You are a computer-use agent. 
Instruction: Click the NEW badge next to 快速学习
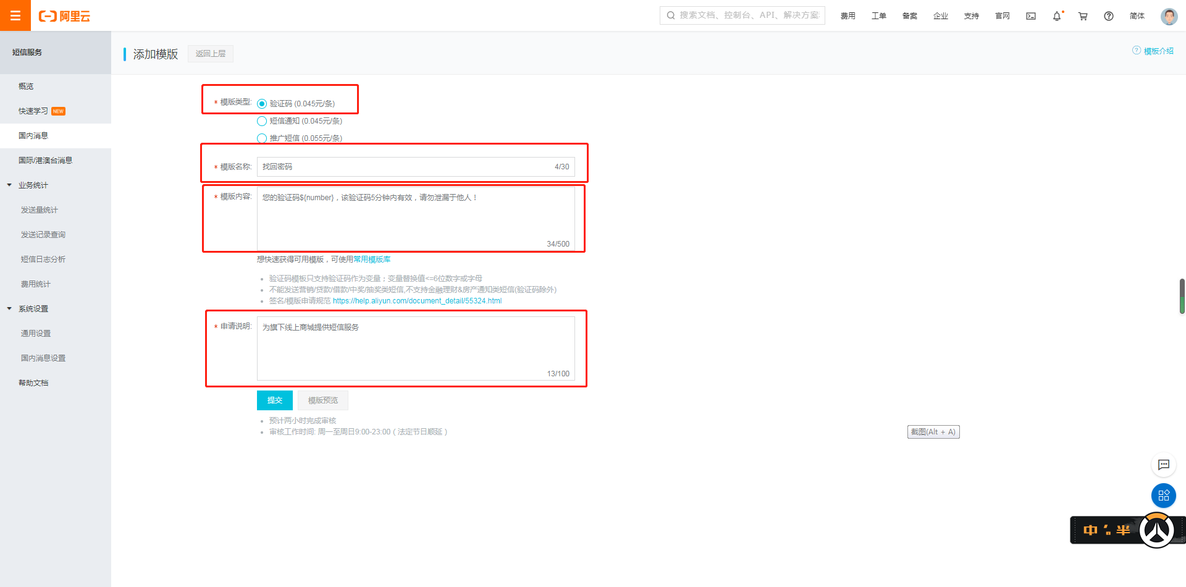pos(59,111)
